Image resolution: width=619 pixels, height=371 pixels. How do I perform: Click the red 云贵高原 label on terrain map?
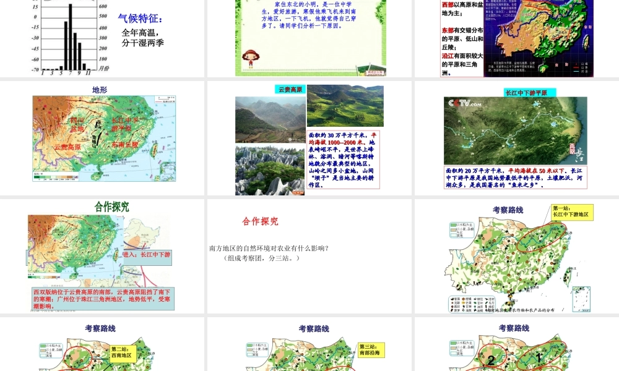(67, 147)
